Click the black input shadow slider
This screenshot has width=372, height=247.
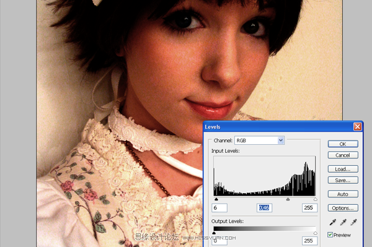(x=216, y=199)
